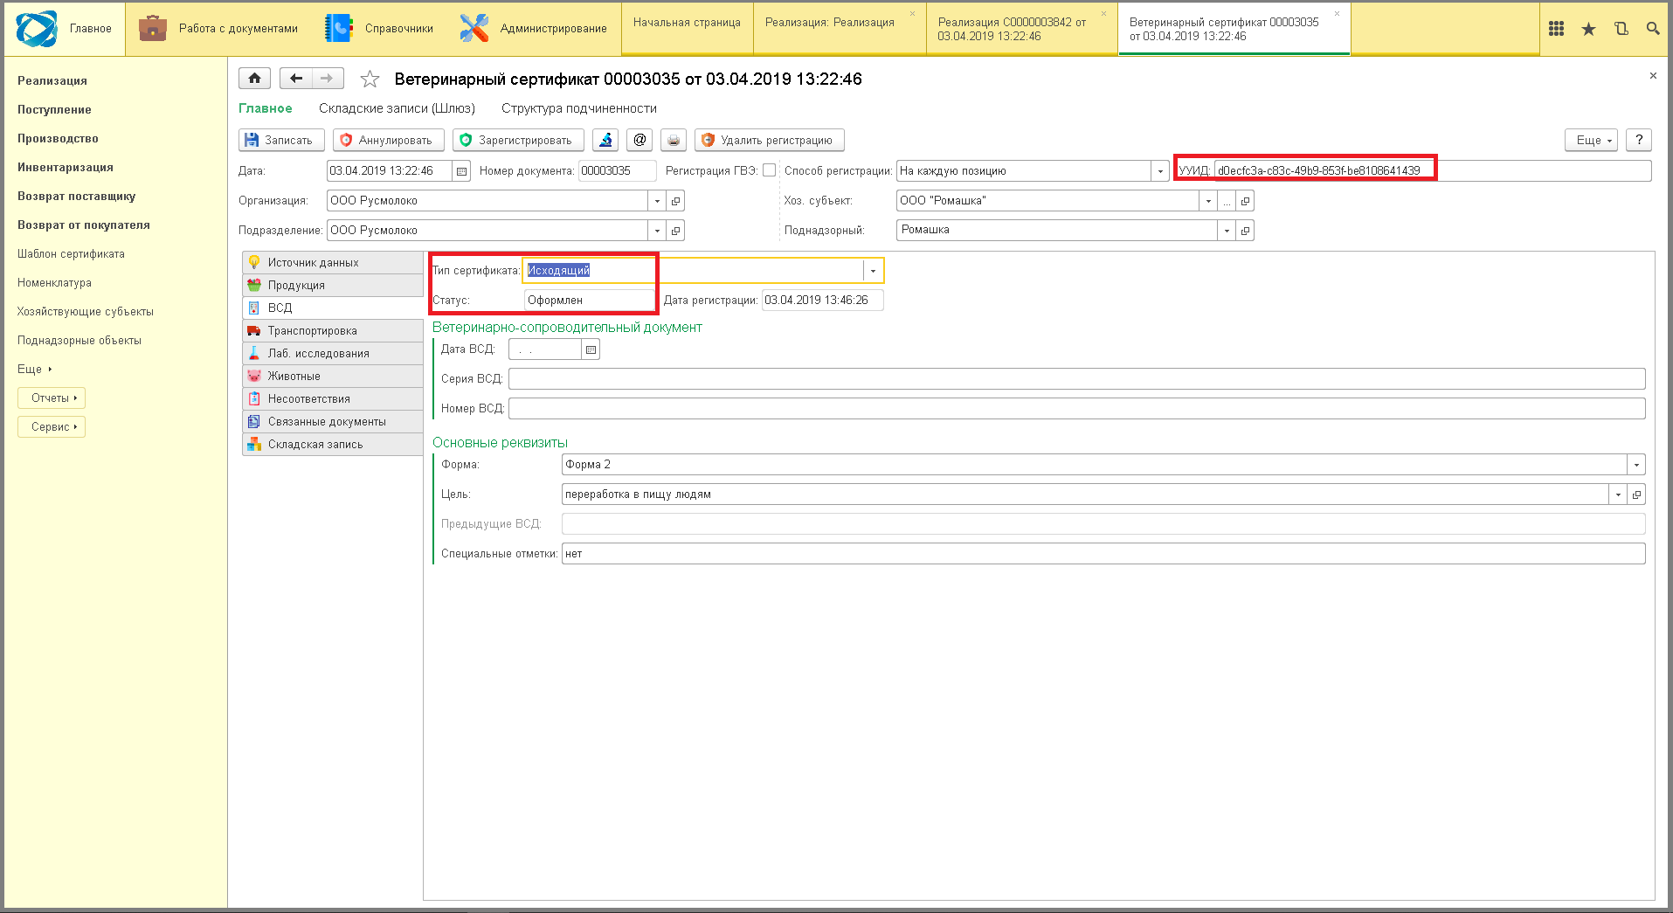Click the printer icon button

coord(674,140)
